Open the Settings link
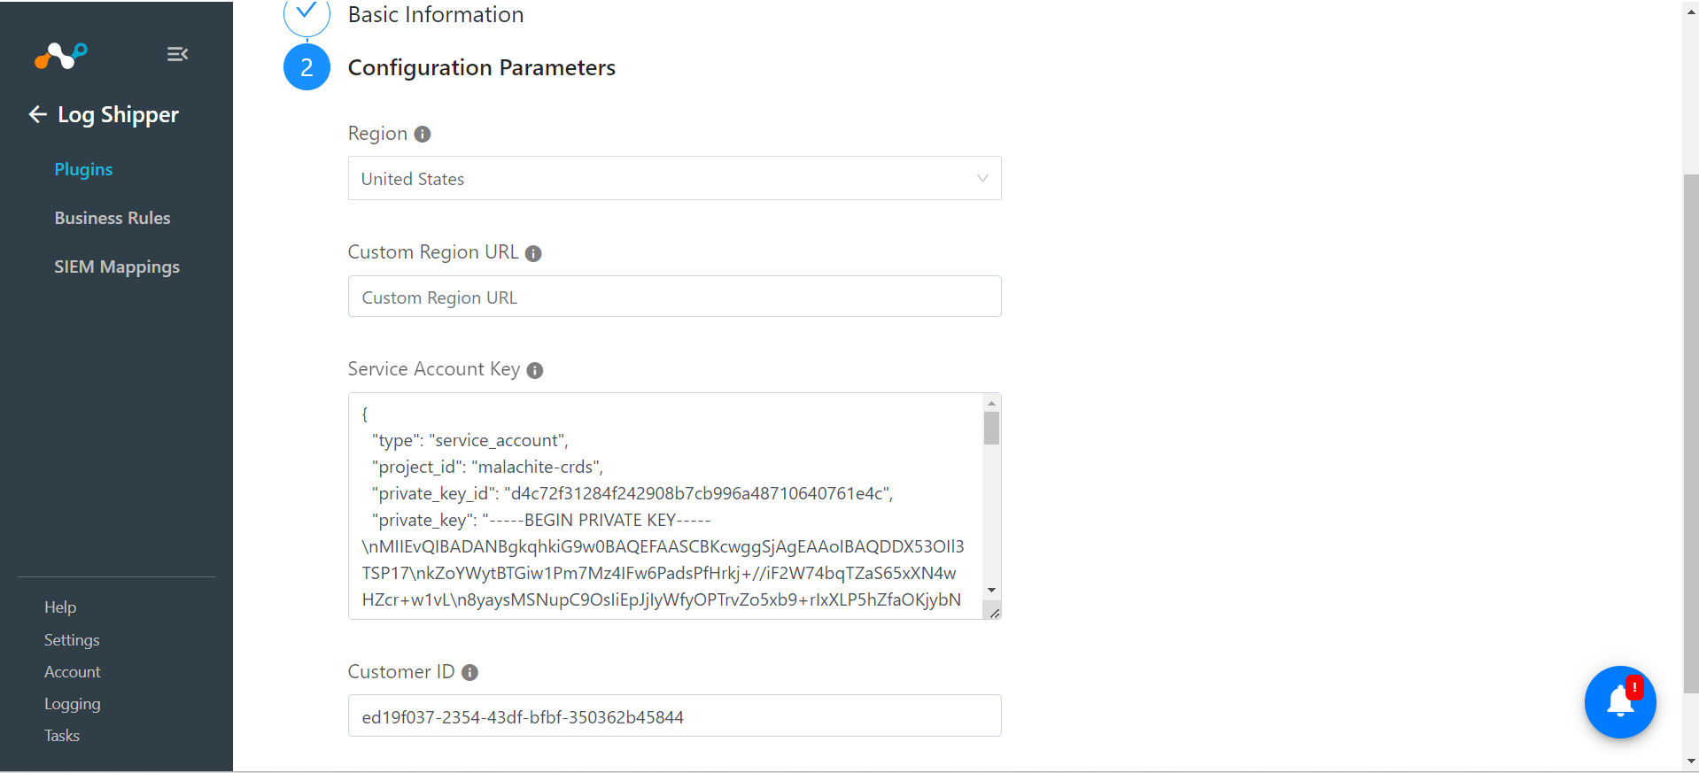 (72, 639)
